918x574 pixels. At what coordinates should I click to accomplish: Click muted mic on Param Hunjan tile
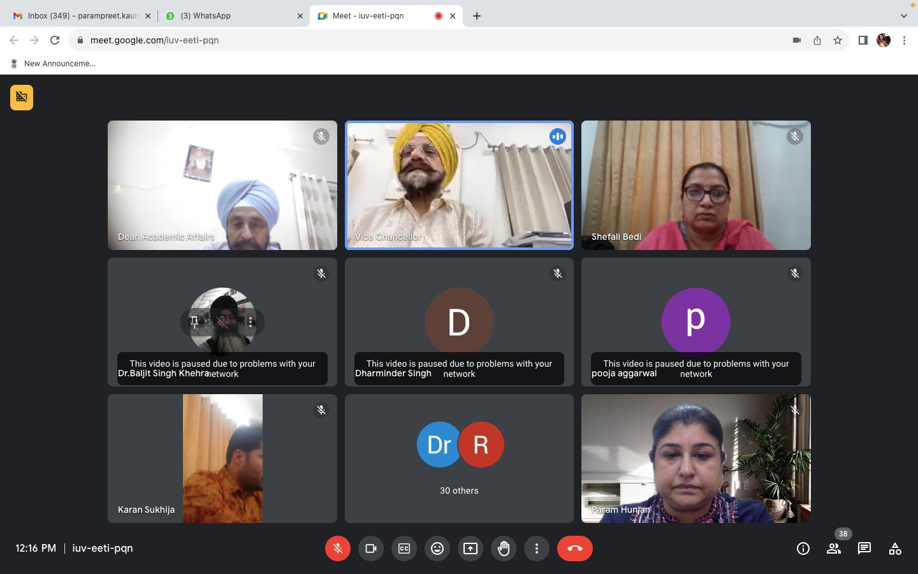795,410
